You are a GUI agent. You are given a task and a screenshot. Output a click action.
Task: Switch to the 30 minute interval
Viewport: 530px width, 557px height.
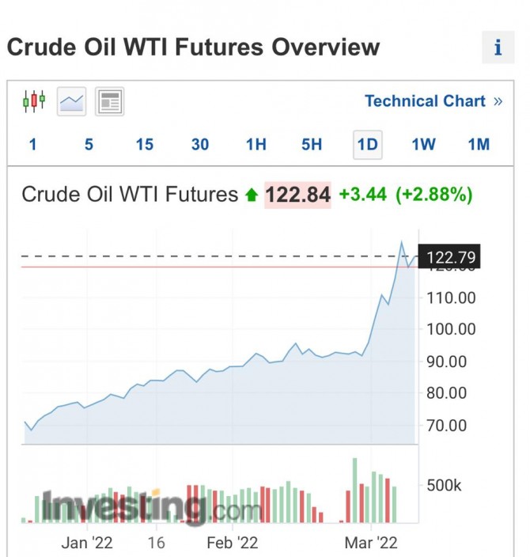pyautogui.click(x=200, y=145)
